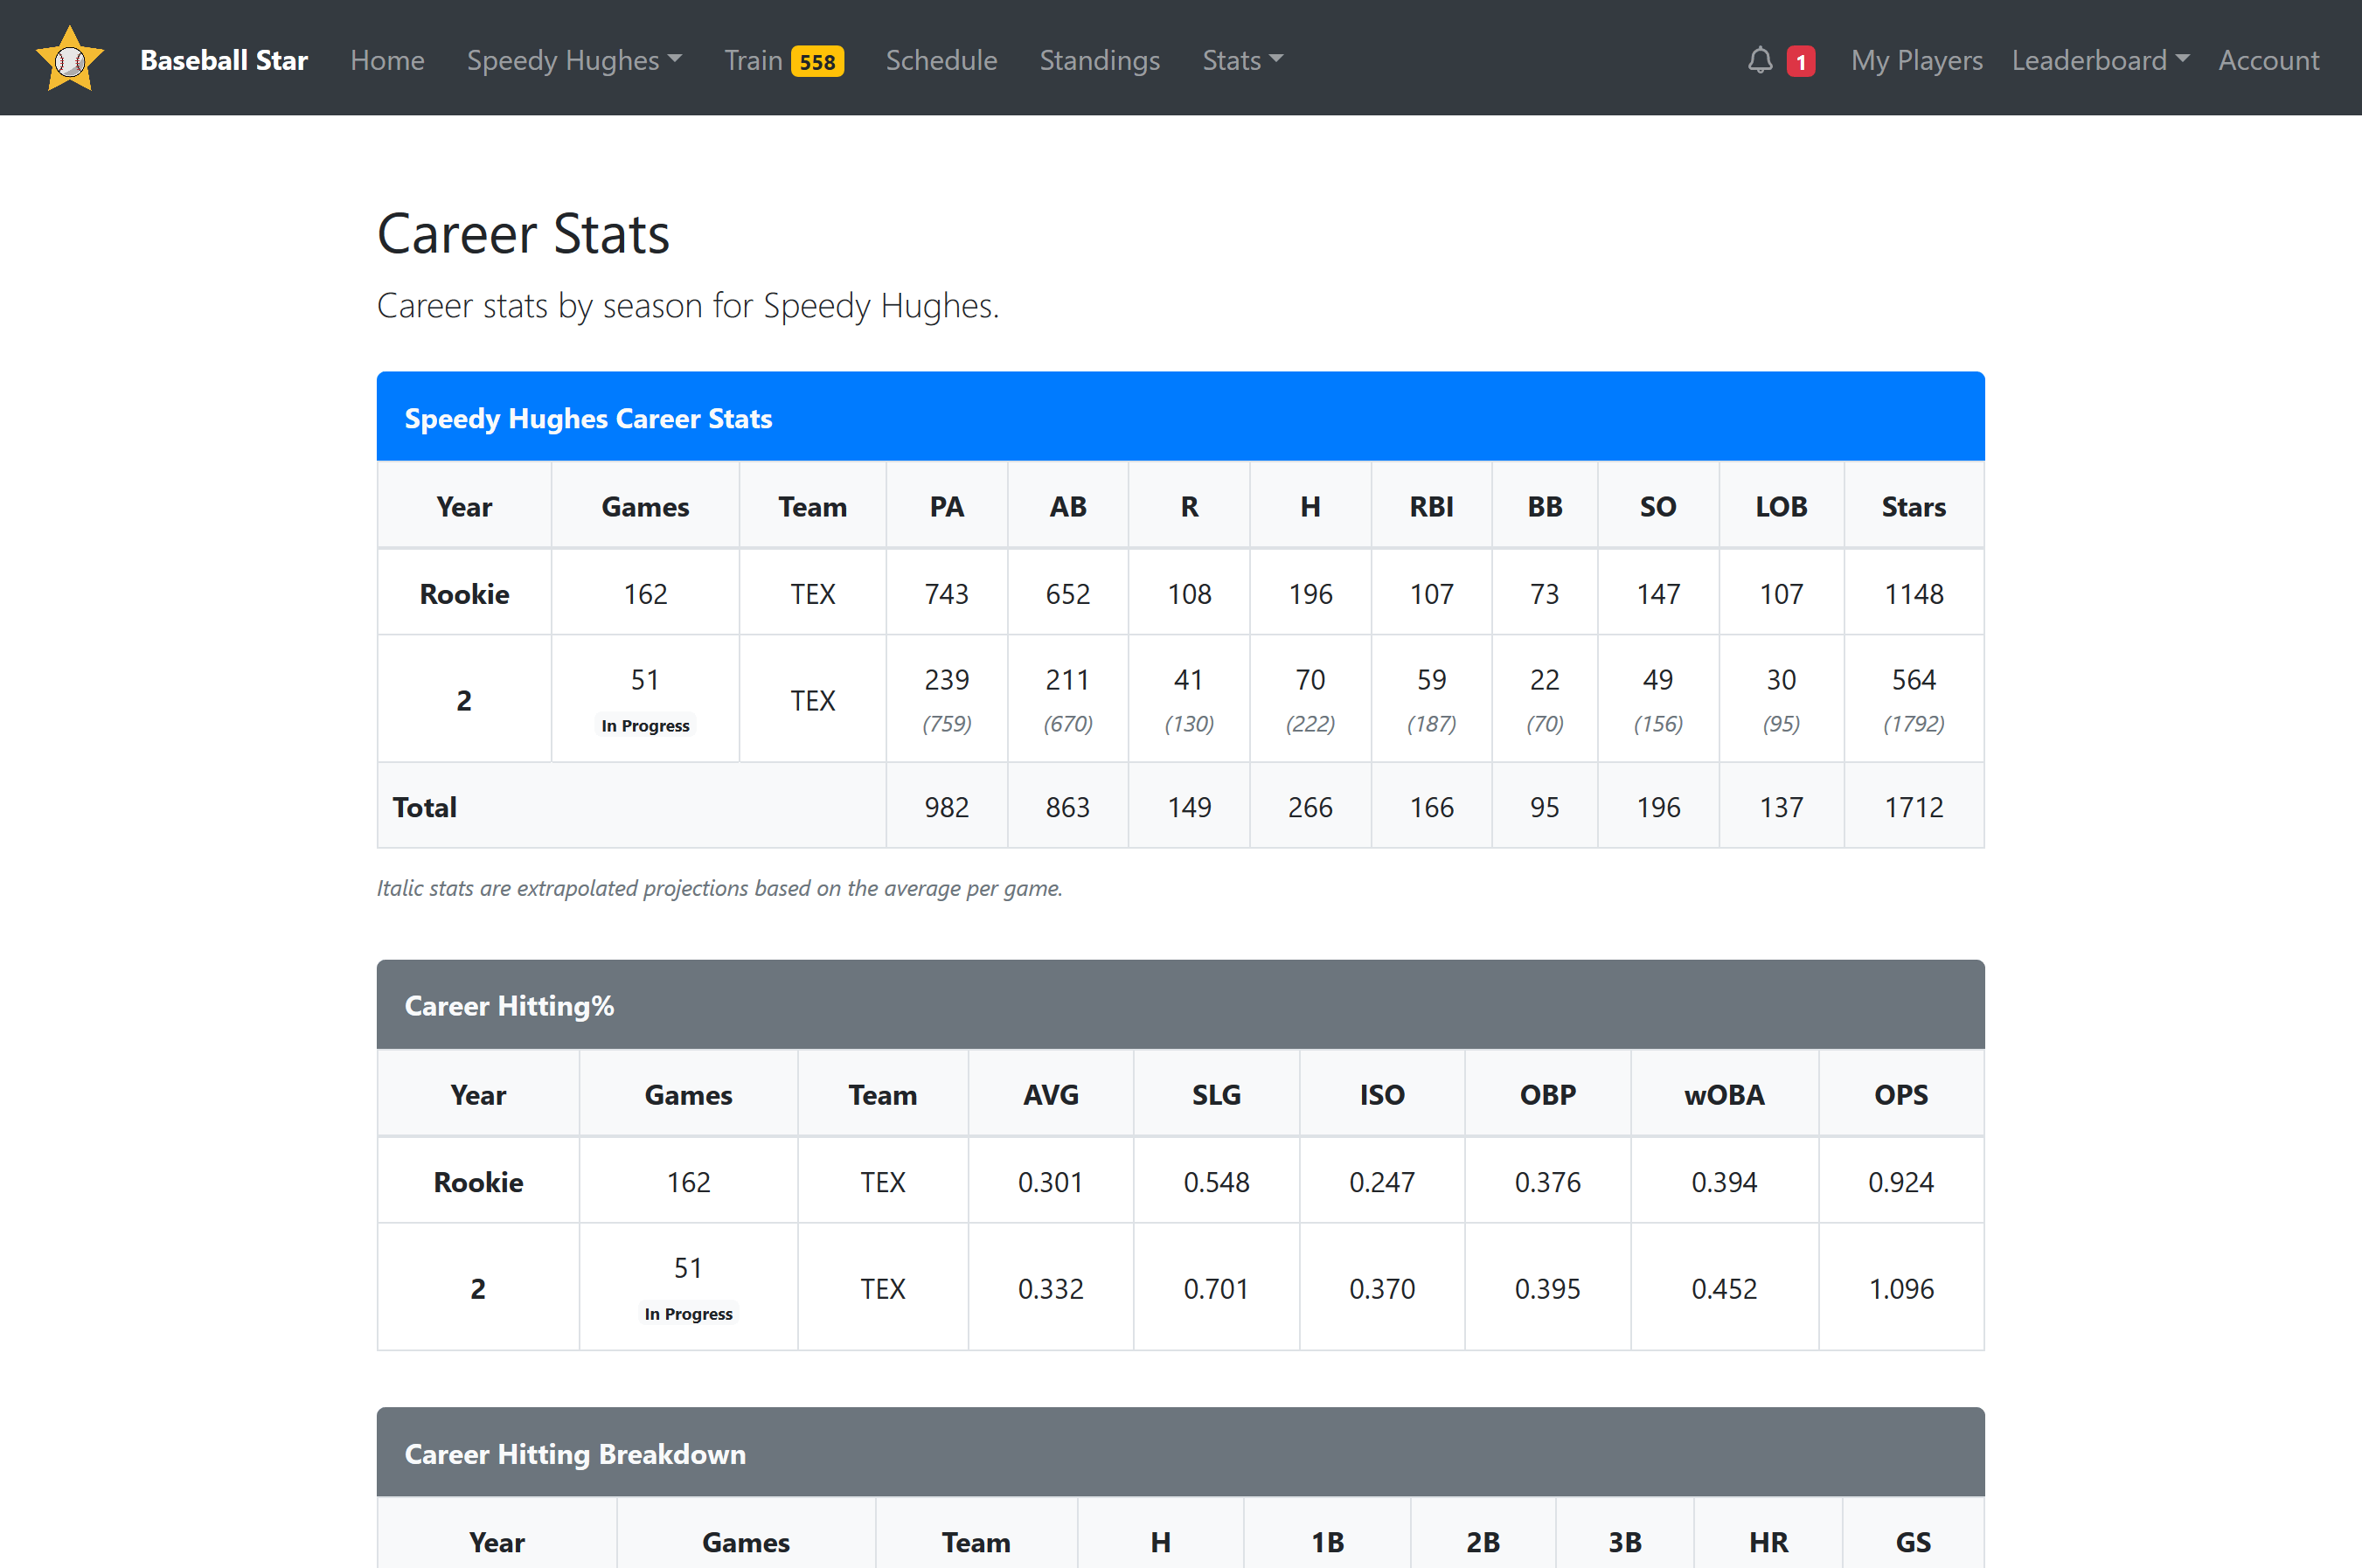Open My Players from the navigation bar
Image resolution: width=2362 pixels, height=1568 pixels.
point(1916,60)
